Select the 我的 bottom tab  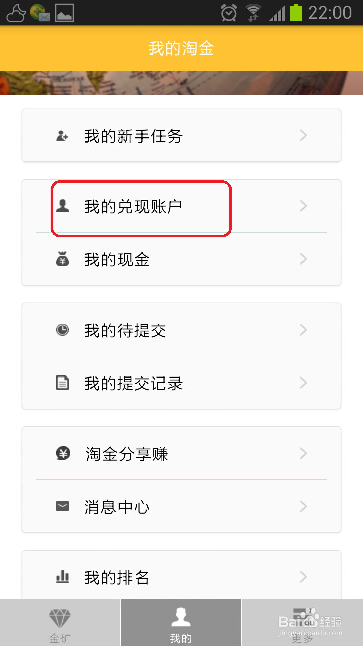pyautogui.click(x=181, y=623)
